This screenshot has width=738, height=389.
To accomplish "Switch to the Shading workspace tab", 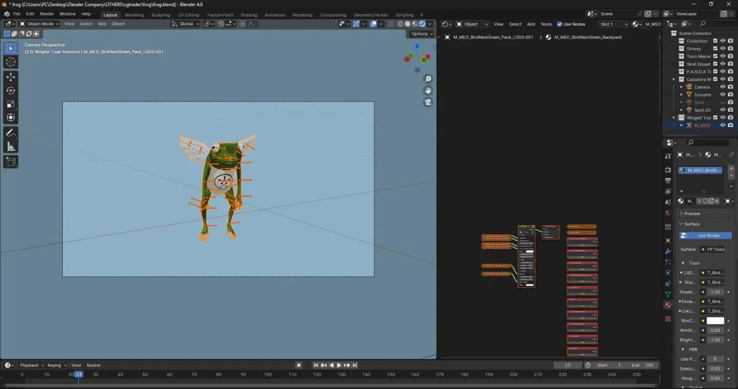I will (x=248, y=15).
